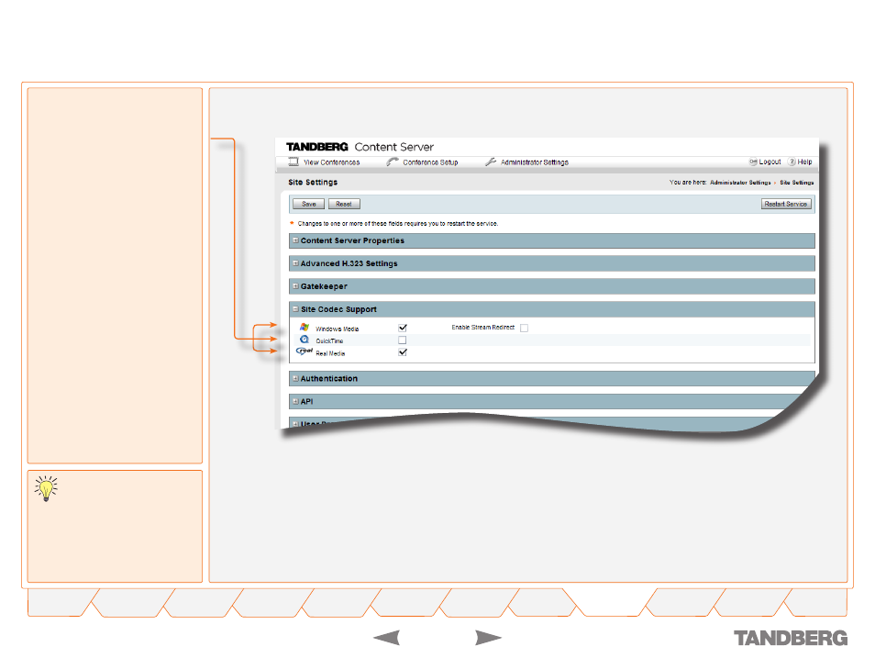Viewport: 875px width, 658px height.
Task: Select the 'Windows Media' label text
Action: click(337, 329)
